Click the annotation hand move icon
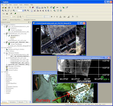The height and width of the screenshot is (106, 113). (18, 17)
